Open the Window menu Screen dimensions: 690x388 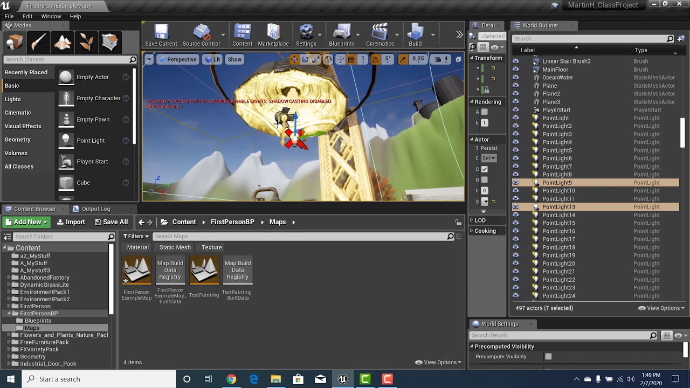click(x=51, y=16)
